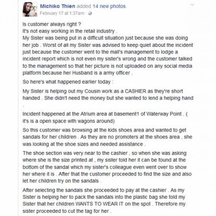Image resolution: width=216 pixels, height=216 pixels.
Task: Open the 14 new photos link
Action: pos(109,6)
